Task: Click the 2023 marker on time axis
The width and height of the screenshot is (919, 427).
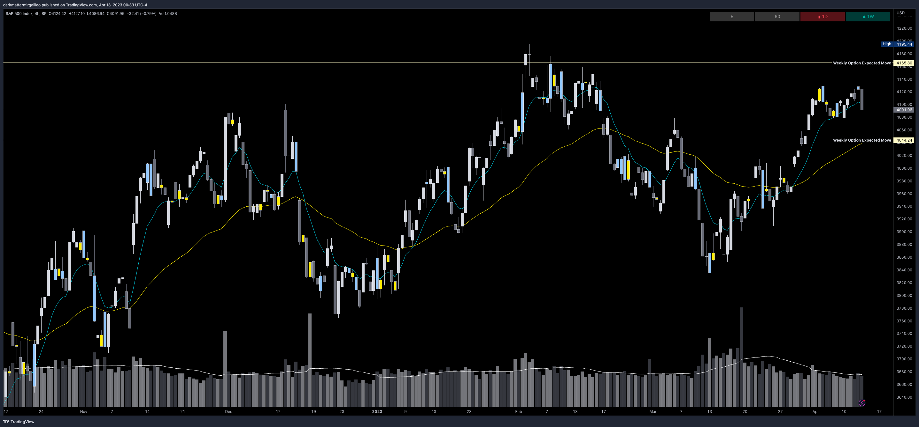Action: [377, 411]
